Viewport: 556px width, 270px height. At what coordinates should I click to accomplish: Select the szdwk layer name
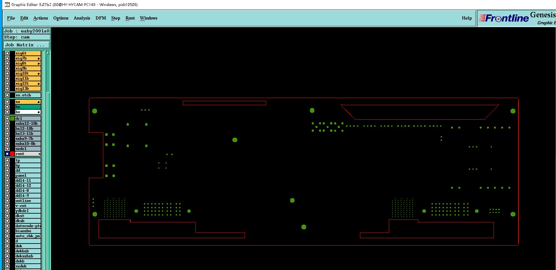click(28, 266)
